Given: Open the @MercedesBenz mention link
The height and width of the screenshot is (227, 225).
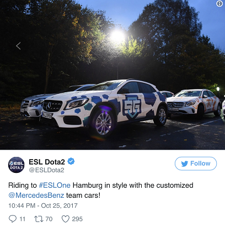Looking at the screenshot, I should 36,195.
